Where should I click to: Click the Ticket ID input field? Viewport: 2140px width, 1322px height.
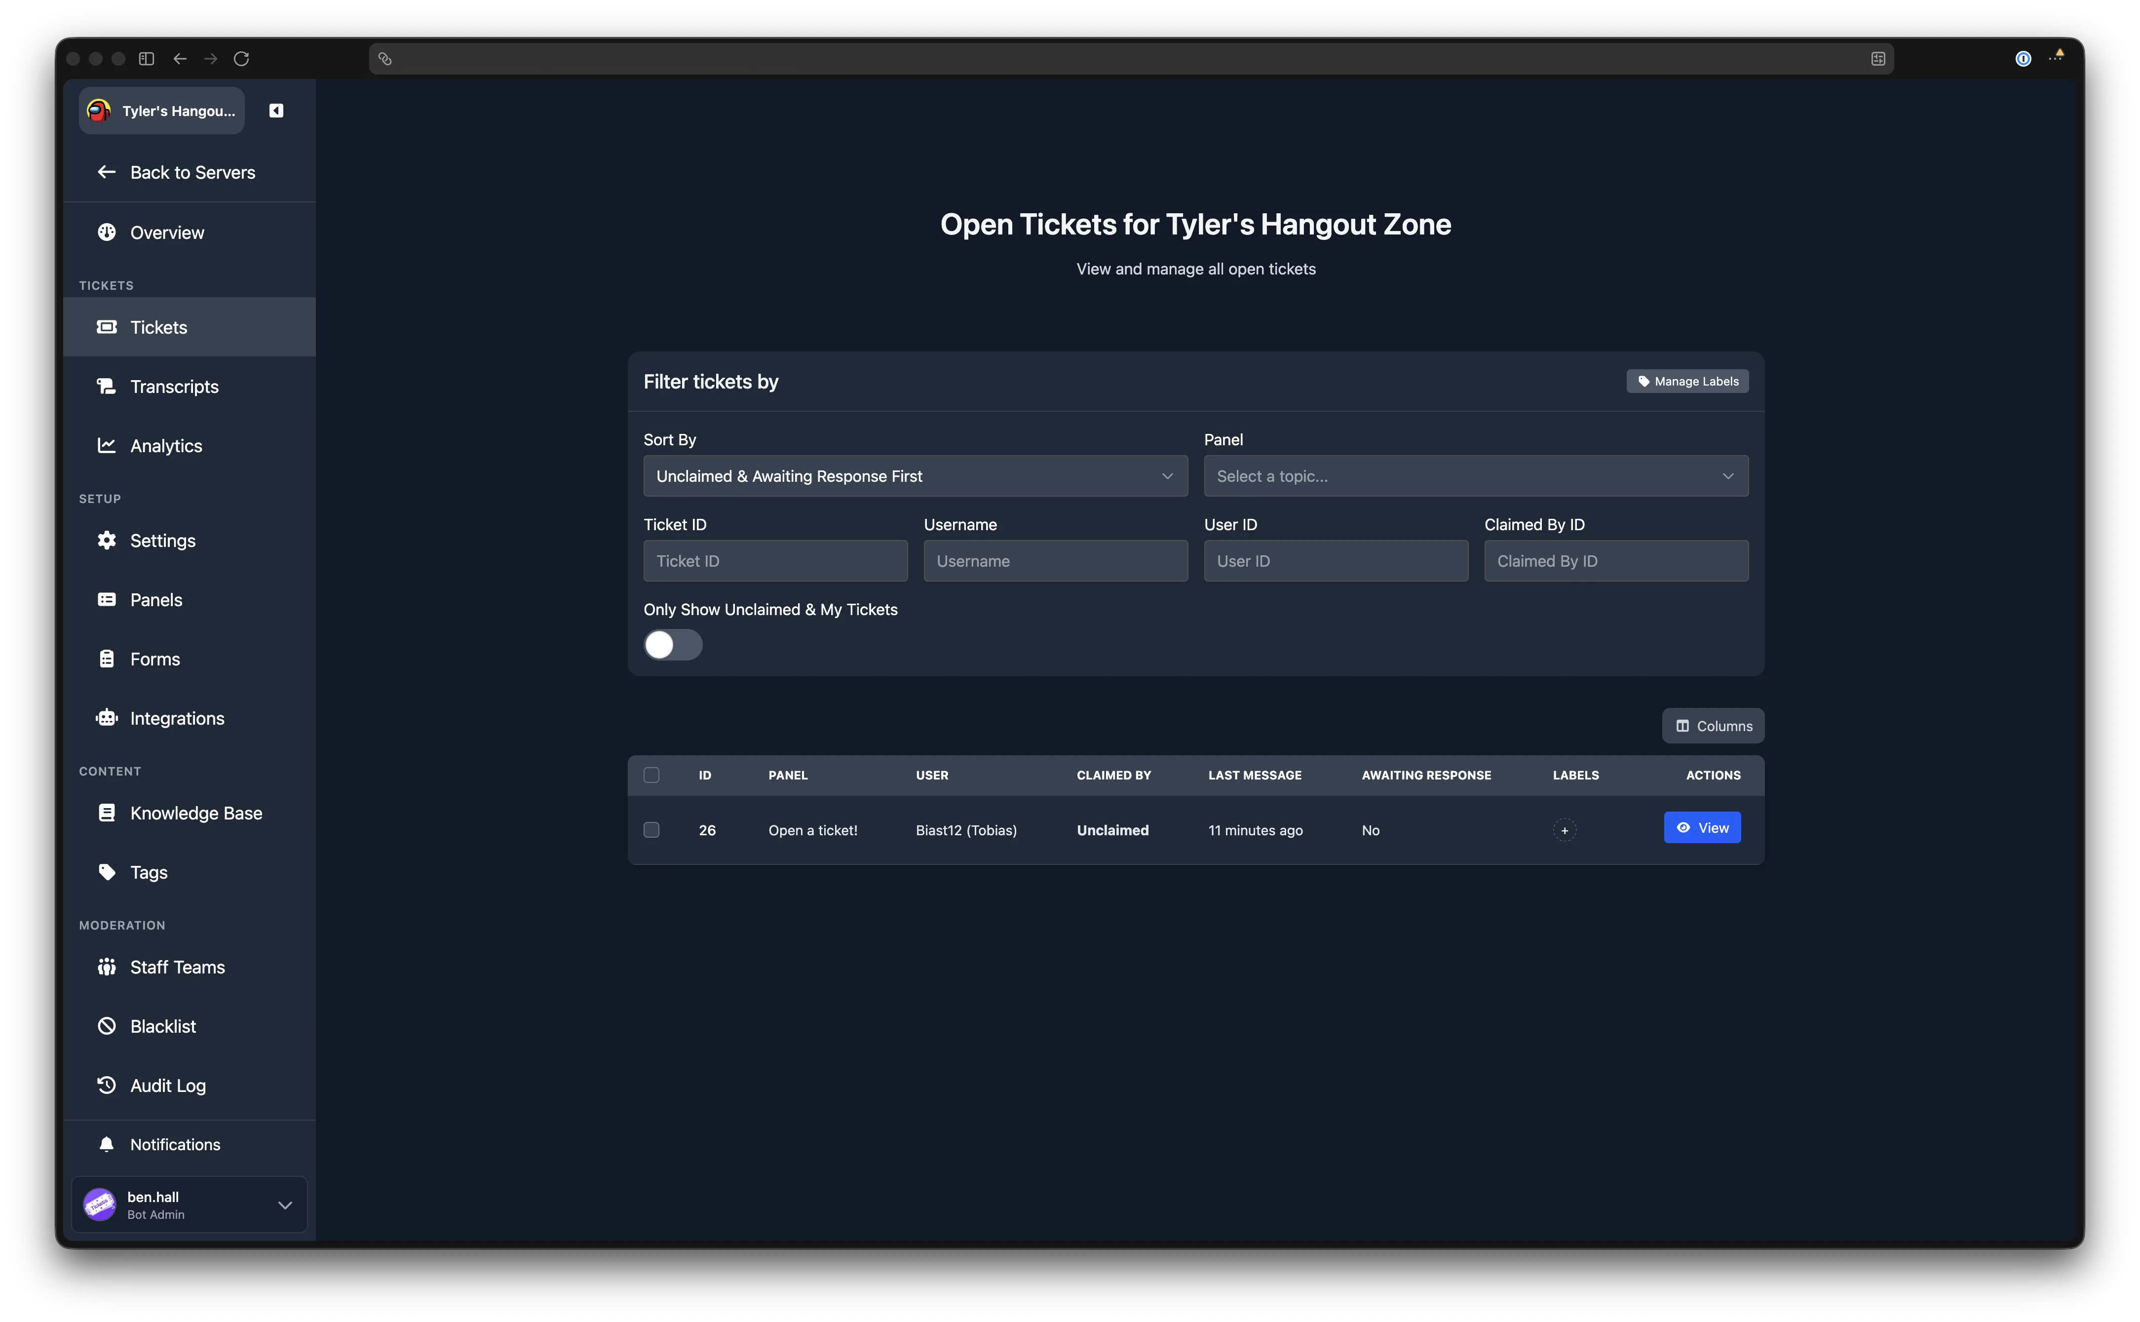click(x=775, y=560)
